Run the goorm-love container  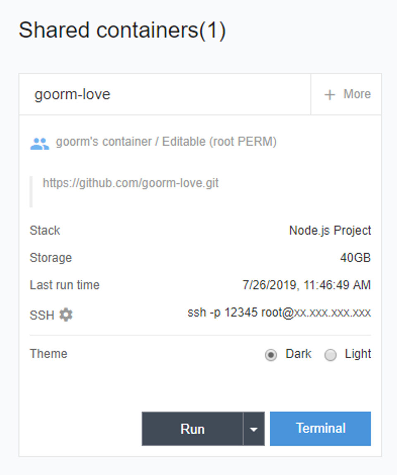click(x=192, y=429)
